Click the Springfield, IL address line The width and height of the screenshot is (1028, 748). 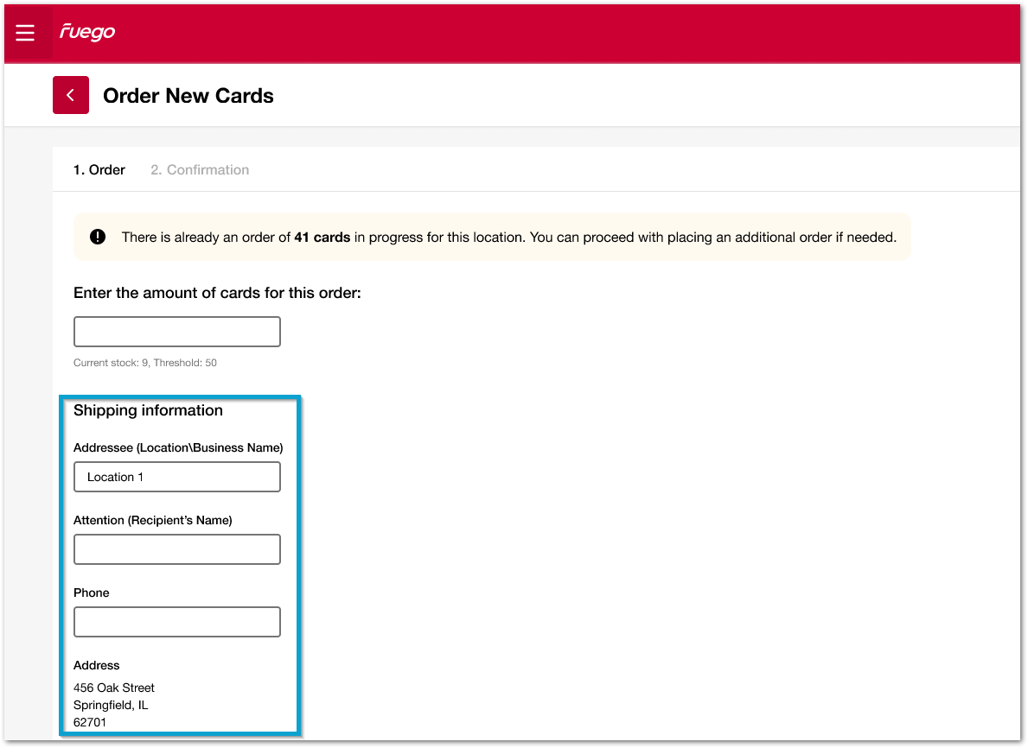111,705
